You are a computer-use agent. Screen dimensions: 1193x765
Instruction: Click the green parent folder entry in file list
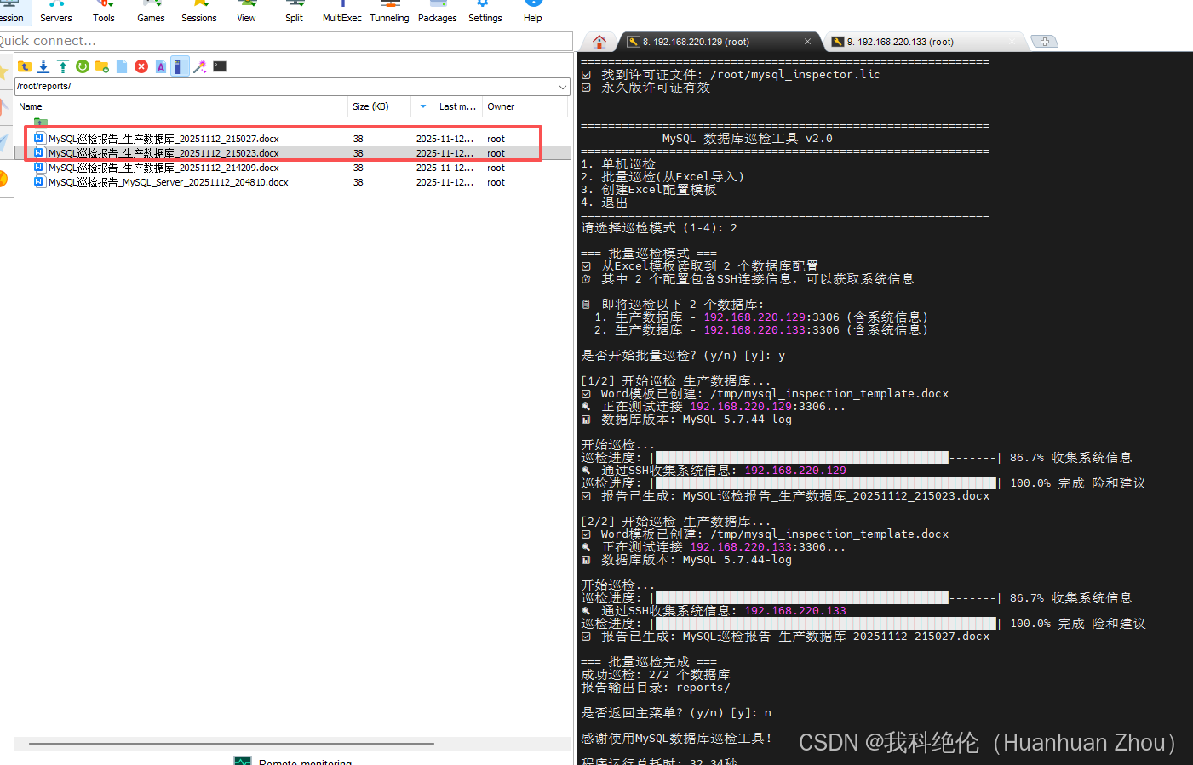pos(40,123)
